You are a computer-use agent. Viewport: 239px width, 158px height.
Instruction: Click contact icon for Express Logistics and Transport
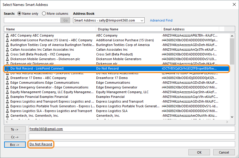click(x=7, y=101)
